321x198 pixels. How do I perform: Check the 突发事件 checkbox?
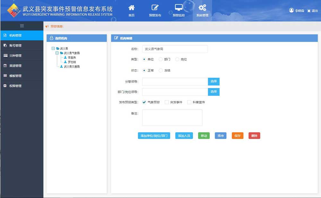(167, 102)
